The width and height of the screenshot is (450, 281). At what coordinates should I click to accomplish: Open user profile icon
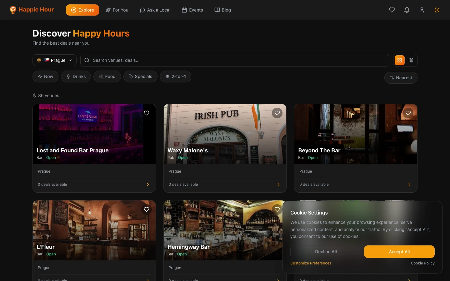(x=422, y=10)
